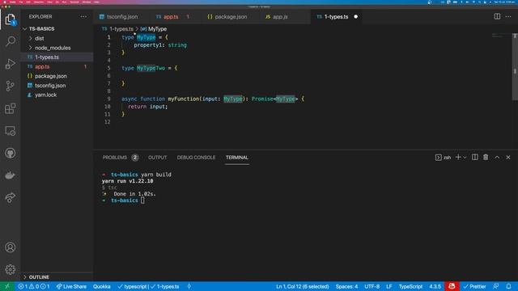Screen dimensions: 518x291
Task: Kill terminal with trash icon
Action: pos(486,158)
